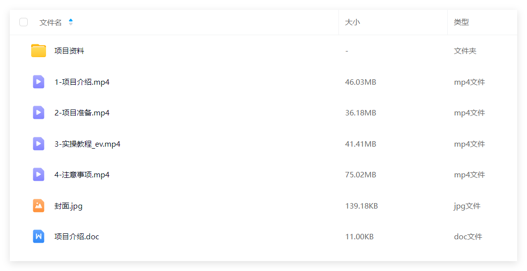Click the video icon for 1-项目介绍.mp4

(38, 82)
